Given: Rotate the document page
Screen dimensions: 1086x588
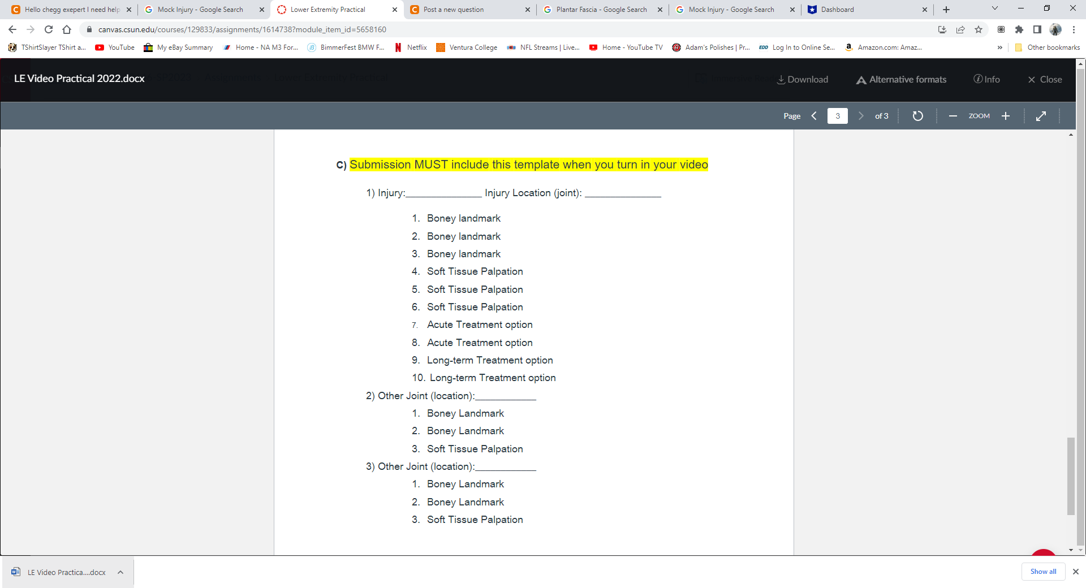Looking at the screenshot, I should pyautogui.click(x=917, y=115).
